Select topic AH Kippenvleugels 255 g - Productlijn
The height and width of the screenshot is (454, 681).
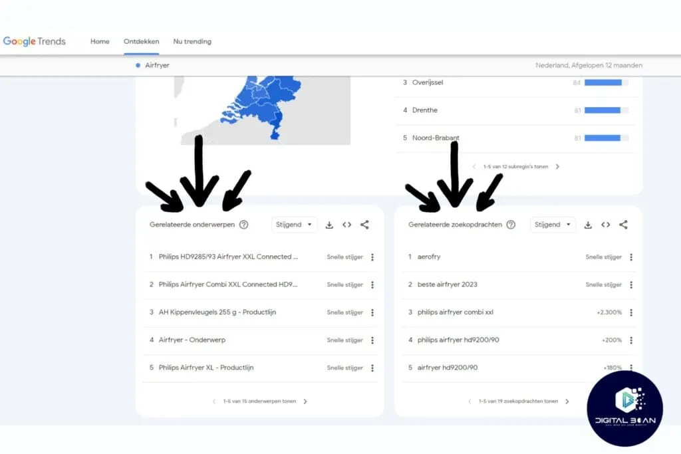[217, 312]
